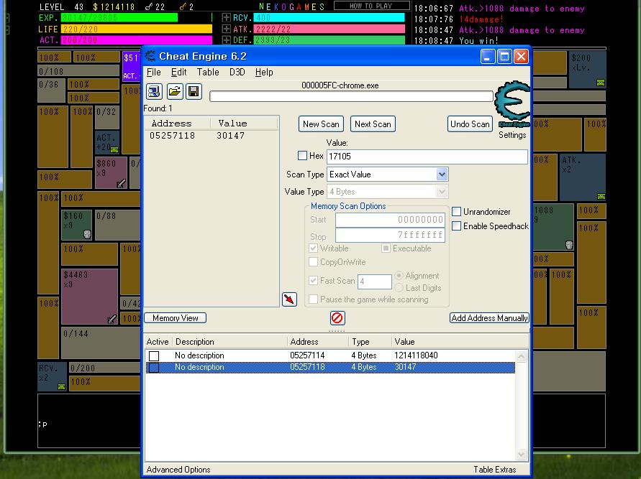Click the plus icon beside ATK stat

click(226, 29)
